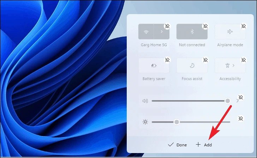Click the Battery saver label
This screenshot has width=257, height=158.
click(154, 79)
